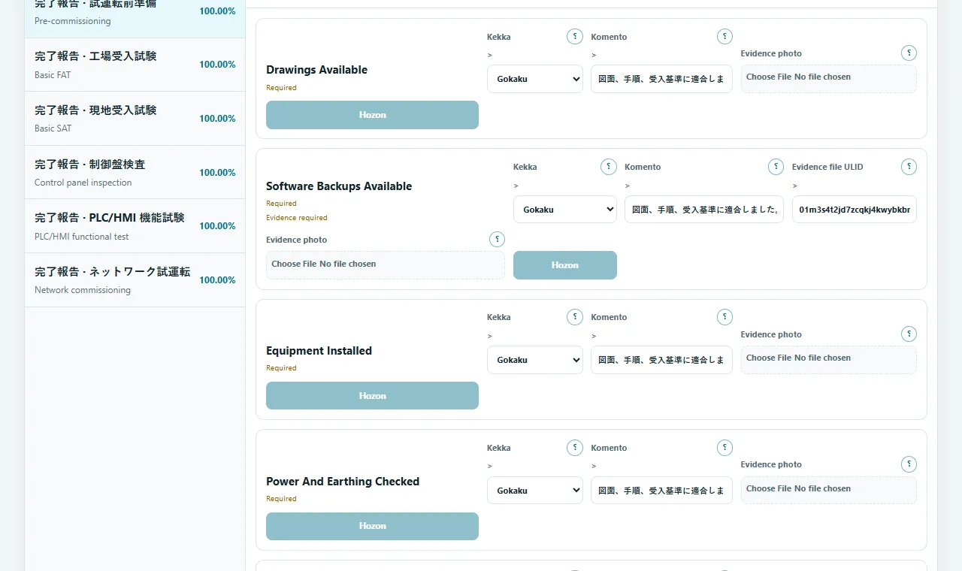This screenshot has width=962, height=571.
Task: Open Kekka dropdown for Equipment Installed
Action: click(535, 360)
